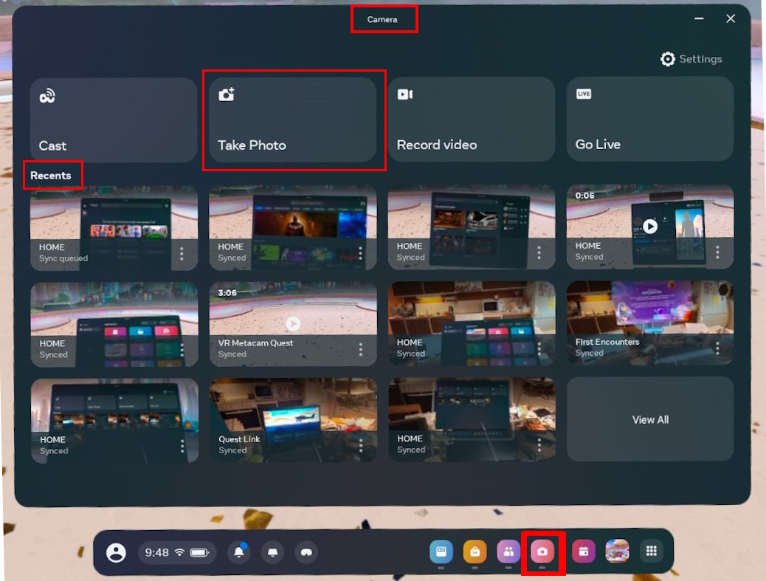This screenshot has height=581, width=766.
Task: Open more options for VR Metacam Quest video
Action: pyautogui.click(x=360, y=349)
